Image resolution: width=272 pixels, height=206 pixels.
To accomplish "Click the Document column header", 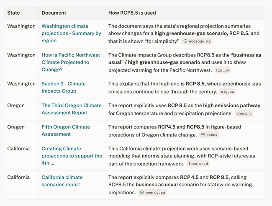I will pyautogui.click(x=54, y=13).
